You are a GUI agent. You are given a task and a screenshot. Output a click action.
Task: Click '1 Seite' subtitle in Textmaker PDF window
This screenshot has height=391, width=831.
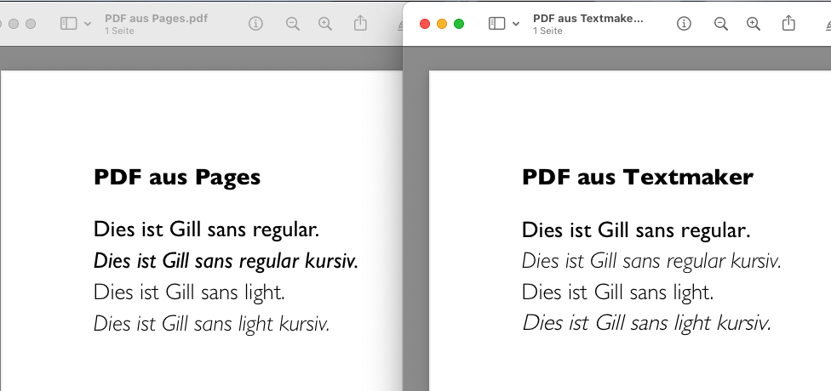(x=547, y=31)
